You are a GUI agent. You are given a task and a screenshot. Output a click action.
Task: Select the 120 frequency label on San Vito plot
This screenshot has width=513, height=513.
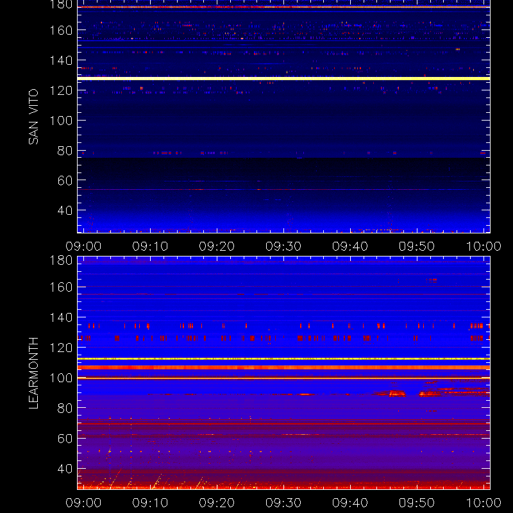tap(61, 90)
